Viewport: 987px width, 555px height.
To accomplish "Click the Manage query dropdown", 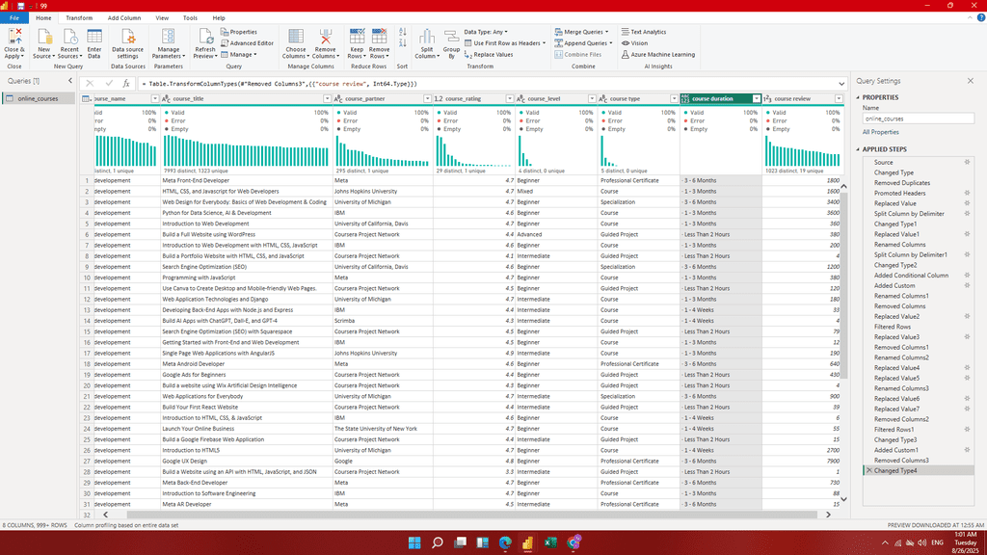I will click(x=239, y=55).
